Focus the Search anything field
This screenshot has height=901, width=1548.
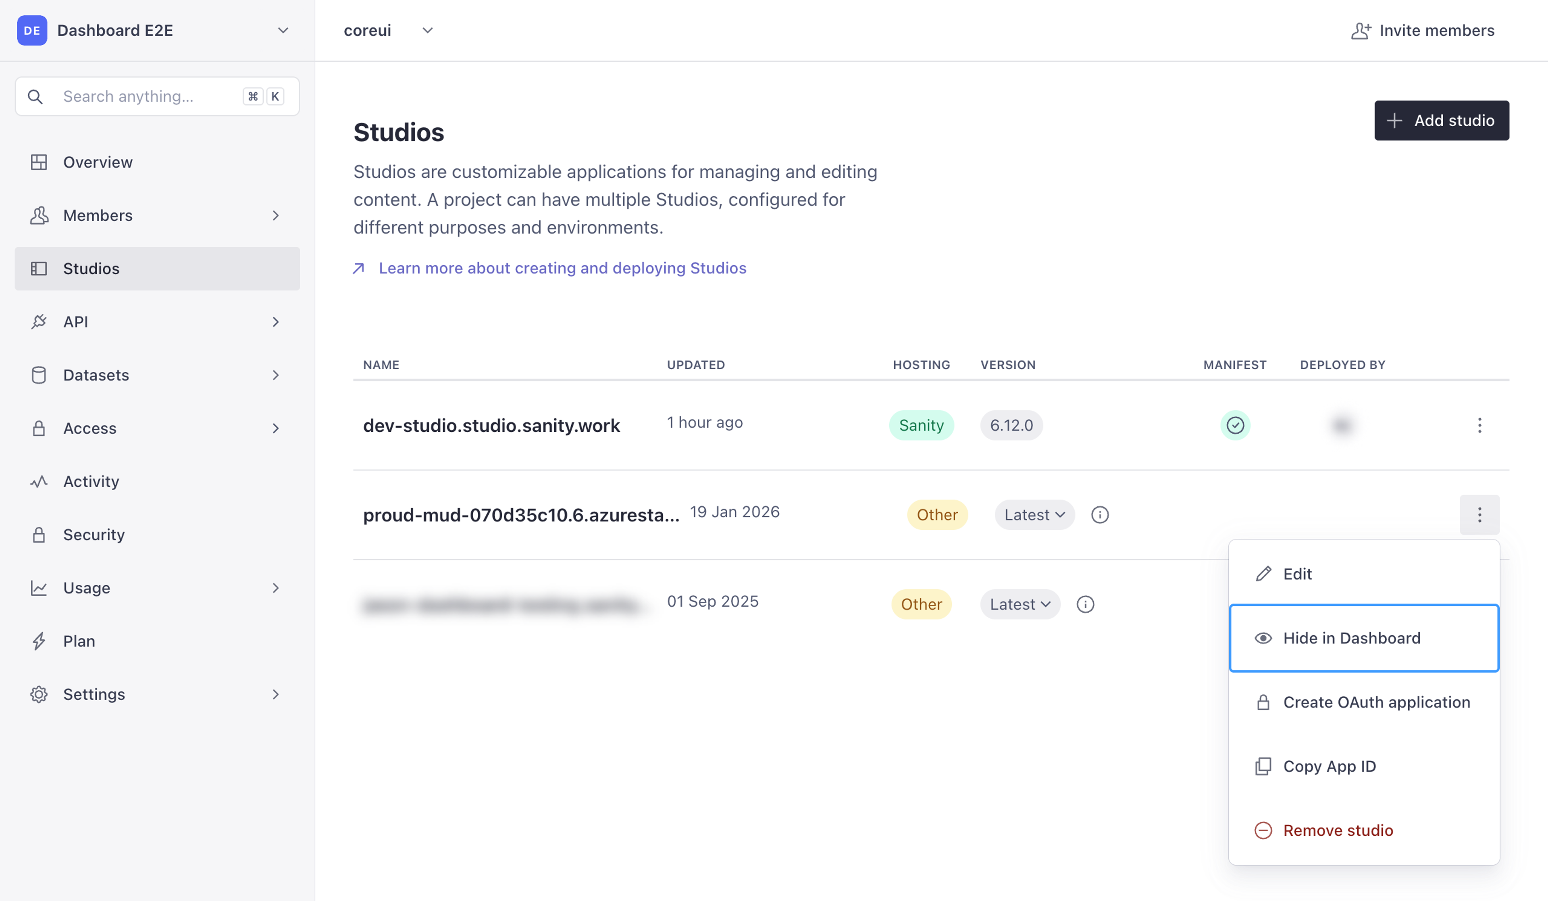157,96
